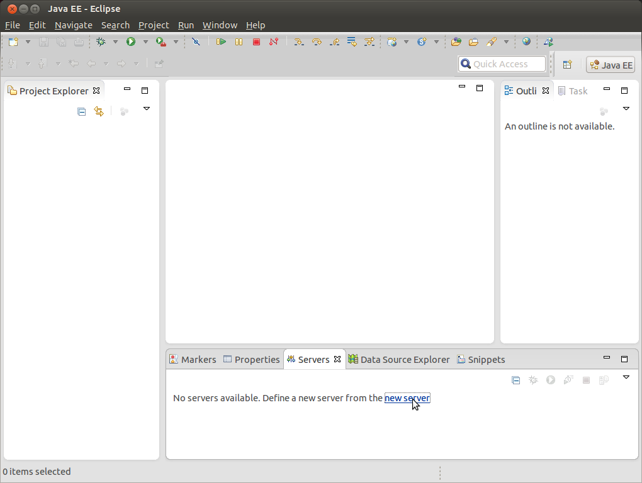
Task: Open the Project menu
Action: [154, 25]
